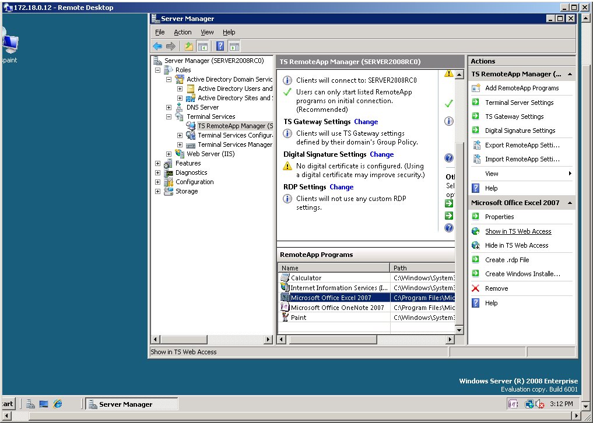Expand the Features tree node
593x423 pixels.
pos(157,163)
